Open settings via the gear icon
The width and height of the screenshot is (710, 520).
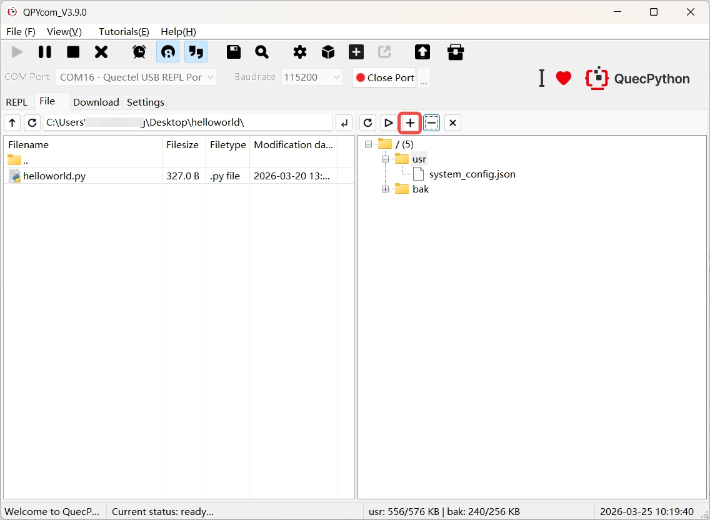tap(300, 52)
